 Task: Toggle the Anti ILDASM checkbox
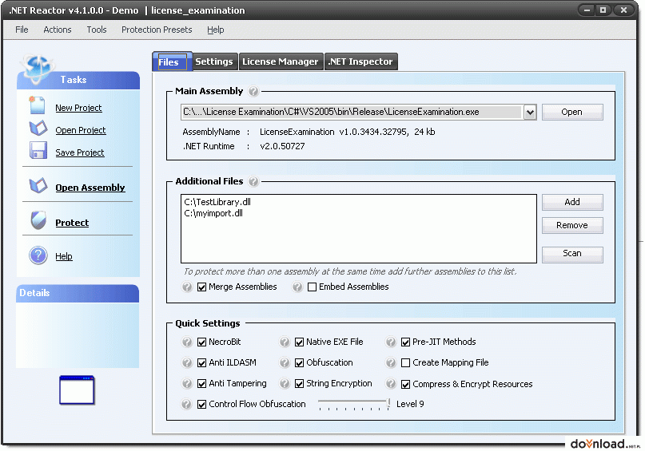click(201, 363)
